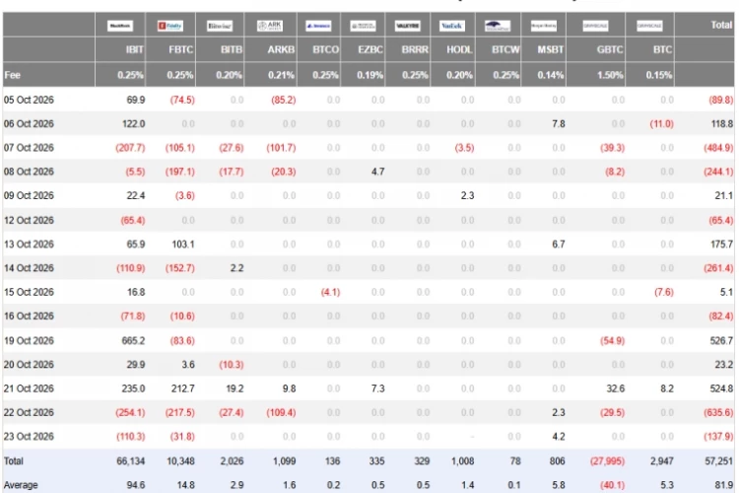Select the grand total 57,251 cell
739x493 pixels.
coord(718,460)
